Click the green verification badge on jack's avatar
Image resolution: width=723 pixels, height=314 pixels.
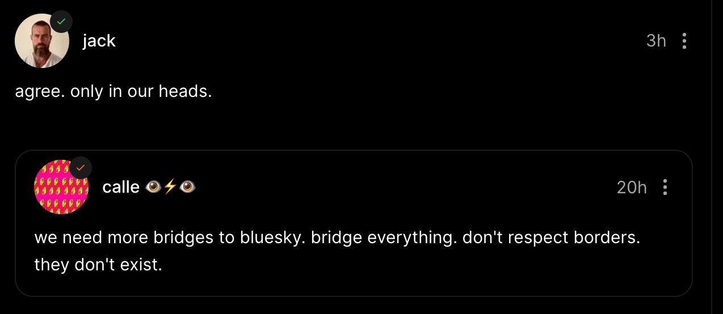tap(61, 22)
